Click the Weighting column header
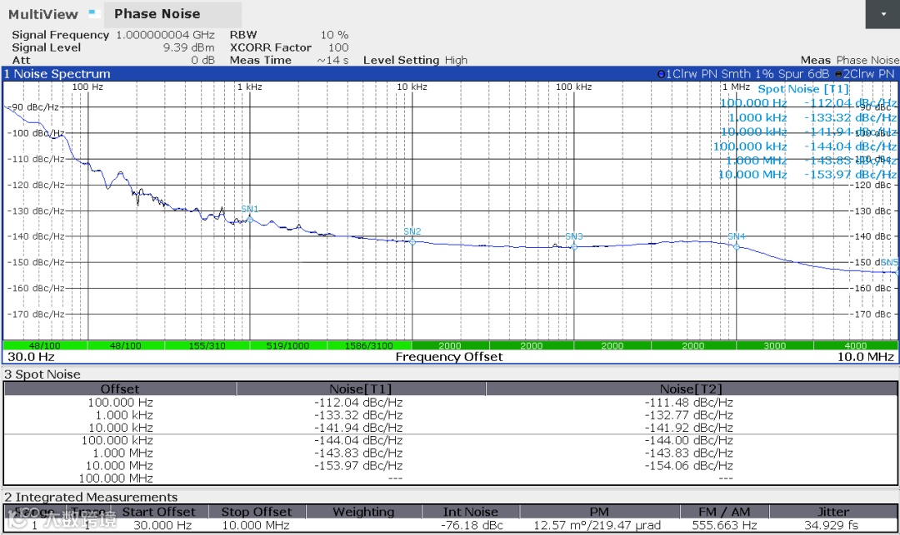This screenshot has width=900, height=535. coord(364,512)
